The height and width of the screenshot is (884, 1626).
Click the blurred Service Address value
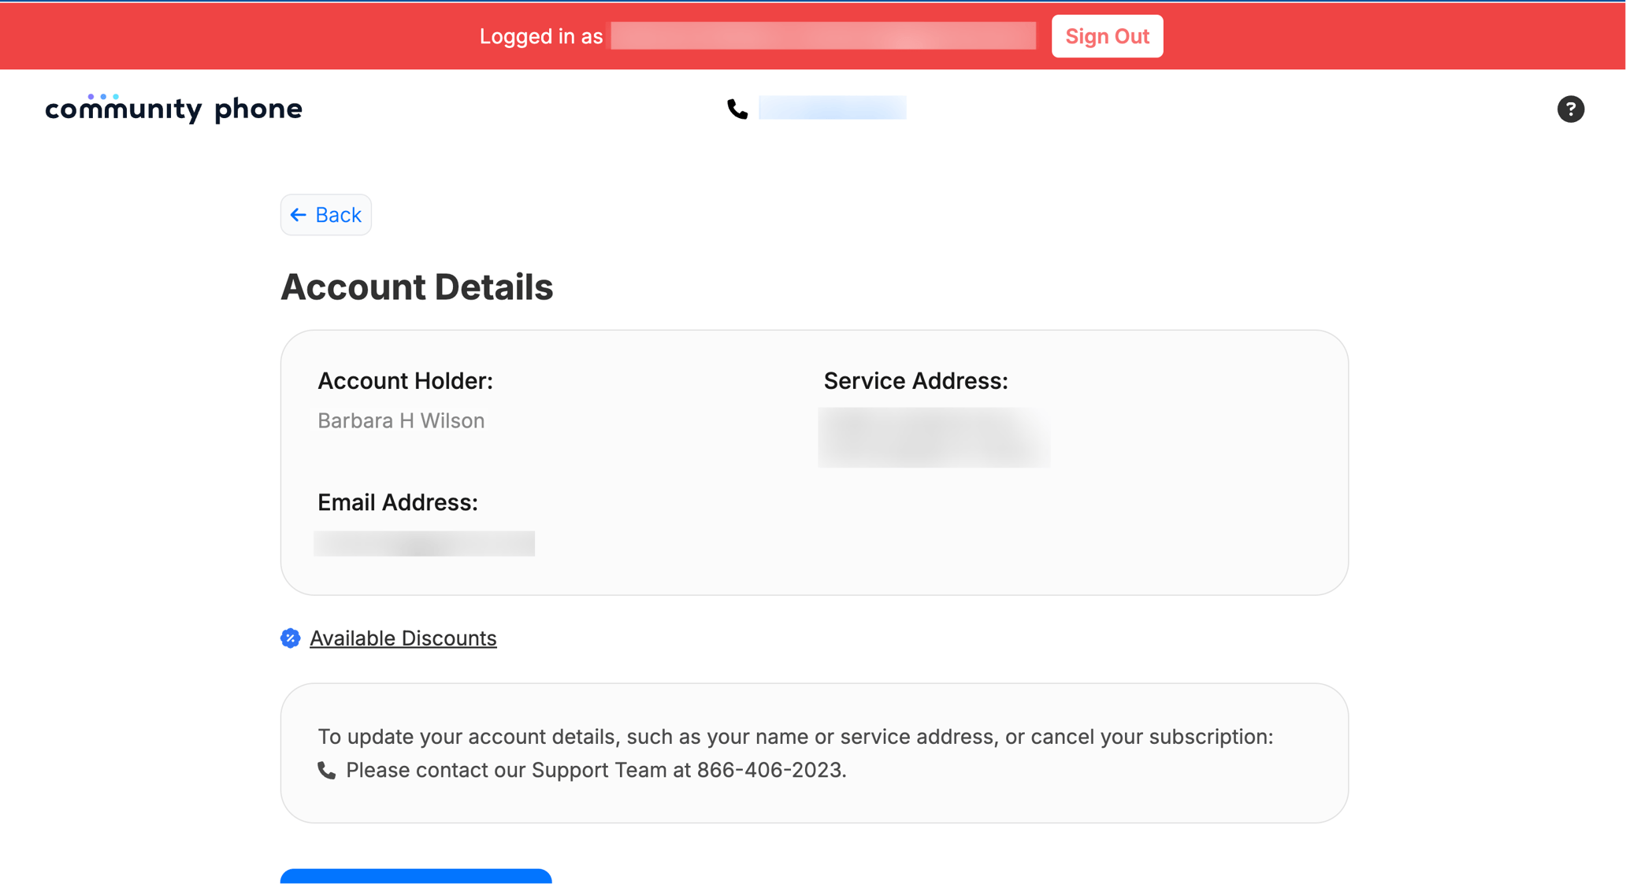[934, 438]
